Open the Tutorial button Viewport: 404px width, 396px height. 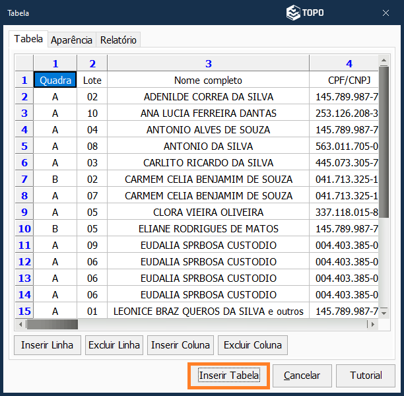366,376
